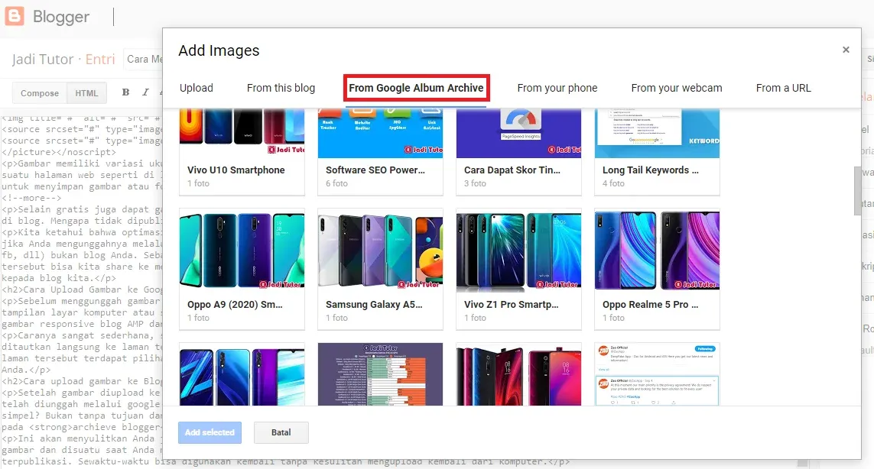Open the blue Z-pattern phones album thumbnail
The width and height of the screenshot is (874, 469).
(x=242, y=374)
